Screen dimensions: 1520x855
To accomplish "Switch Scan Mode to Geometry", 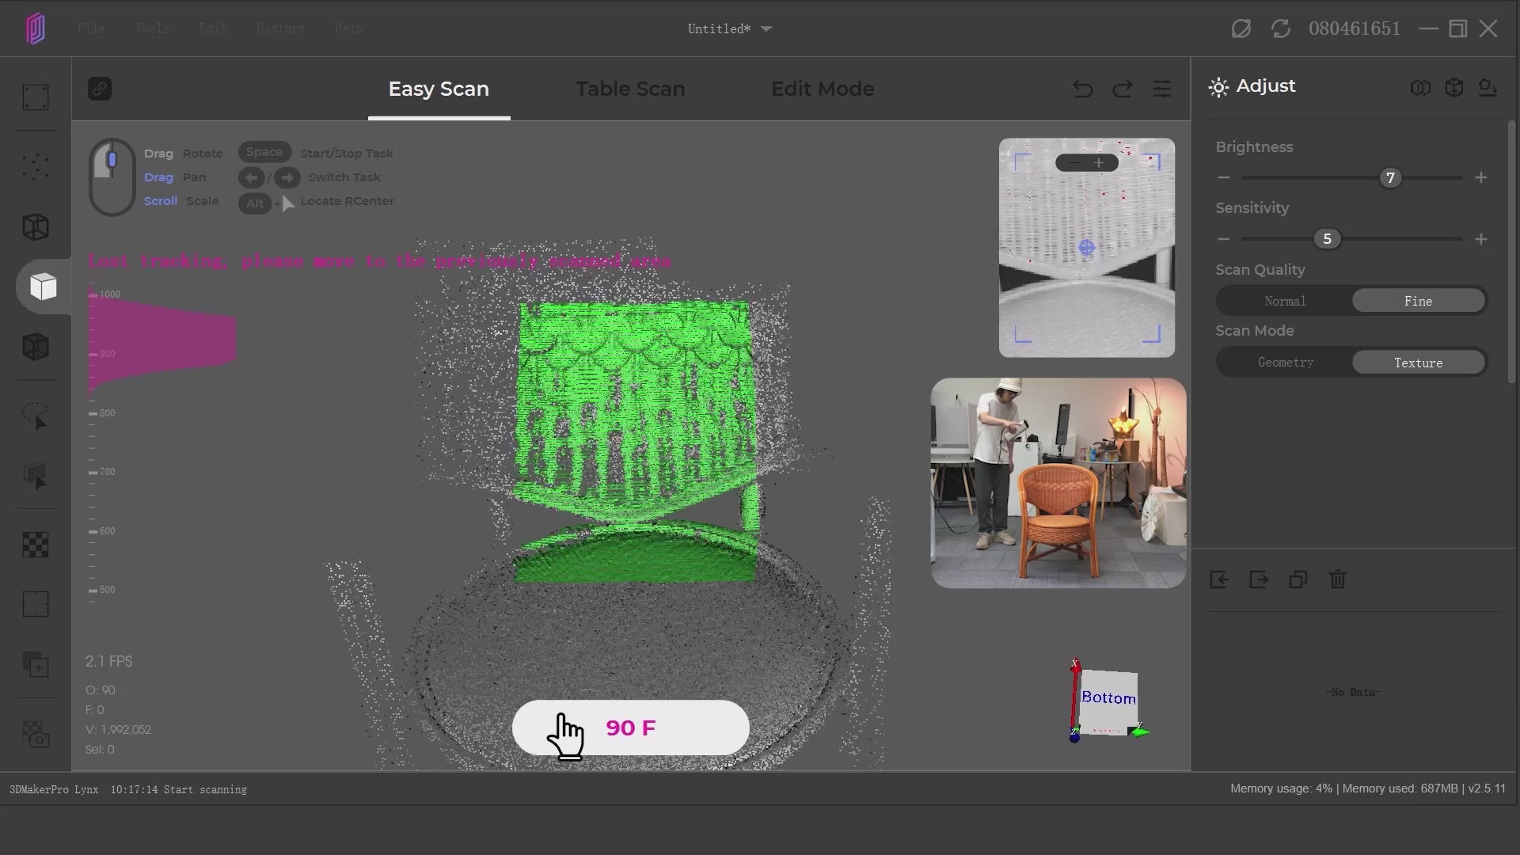I will point(1285,363).
